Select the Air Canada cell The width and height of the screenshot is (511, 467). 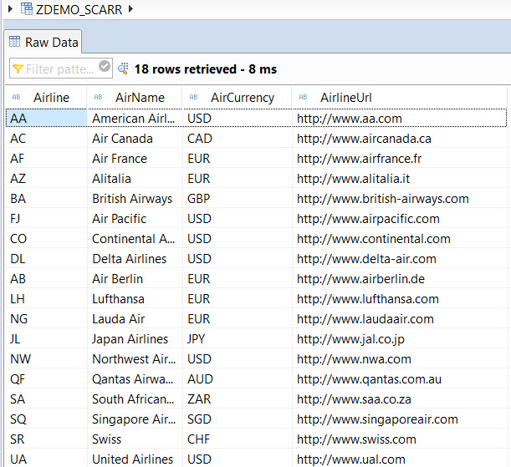tap(135, 139)
